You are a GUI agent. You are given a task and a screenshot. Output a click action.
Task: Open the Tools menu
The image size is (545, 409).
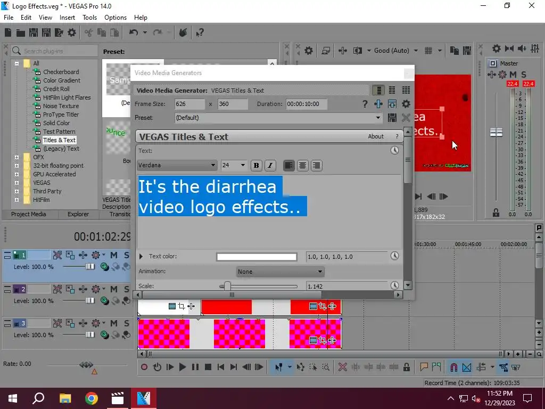point(89,18)
